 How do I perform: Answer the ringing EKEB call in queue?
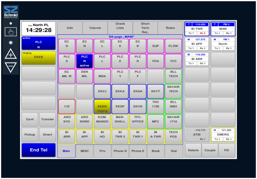coord(39,58)
